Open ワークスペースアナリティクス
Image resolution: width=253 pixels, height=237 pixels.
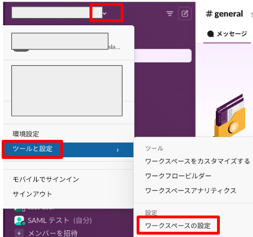191,190
